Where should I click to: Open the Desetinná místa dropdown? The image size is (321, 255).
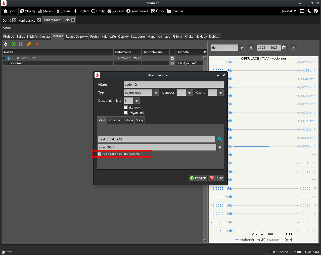(x=136, y=101)
